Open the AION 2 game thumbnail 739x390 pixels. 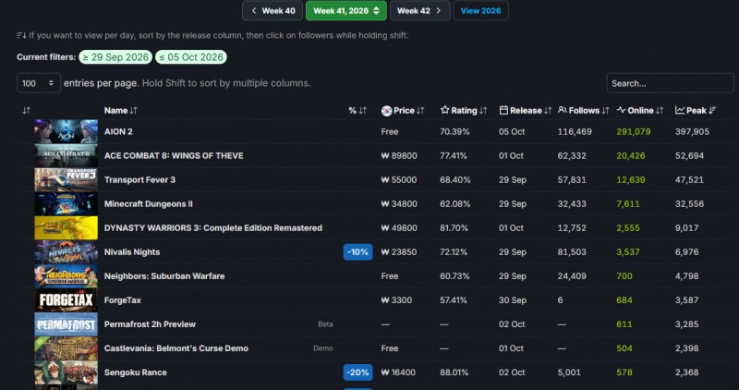pyautogui.click(x=66, y=131)
